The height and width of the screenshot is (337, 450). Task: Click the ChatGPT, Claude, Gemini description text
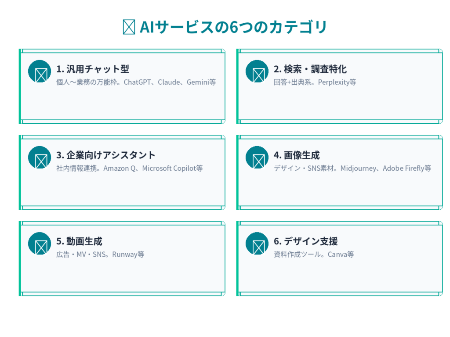[x=136, y=82]
